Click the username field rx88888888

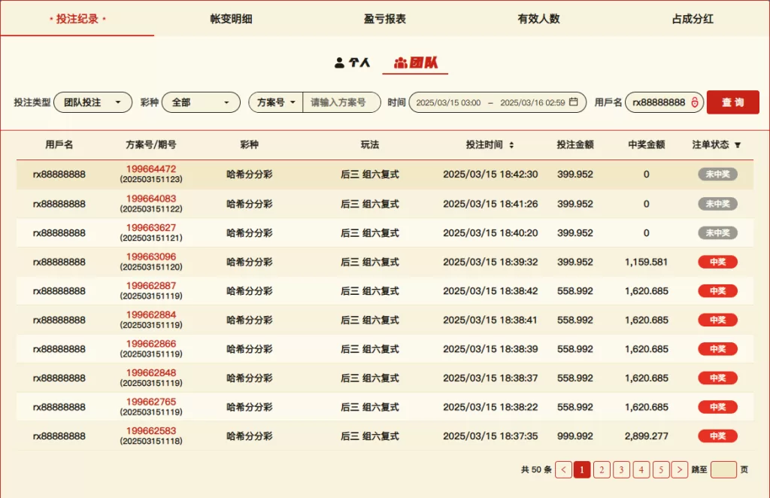click(x=665, y=102)
